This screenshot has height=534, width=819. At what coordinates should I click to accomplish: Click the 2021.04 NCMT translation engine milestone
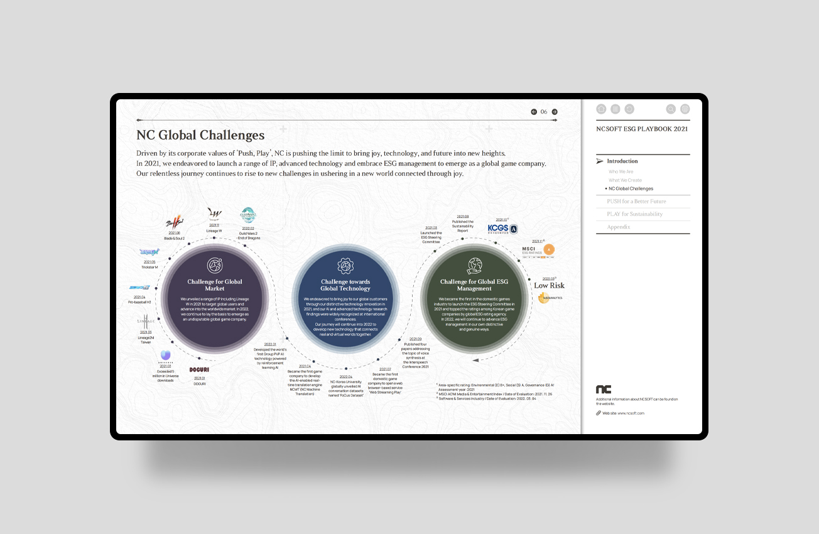coord(305,379)
